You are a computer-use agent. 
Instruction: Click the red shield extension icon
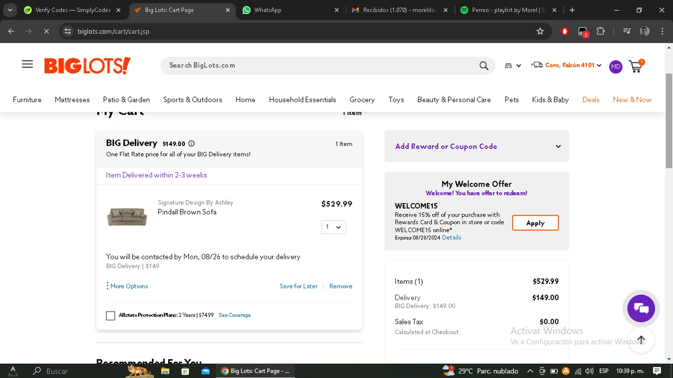[565, 31]
